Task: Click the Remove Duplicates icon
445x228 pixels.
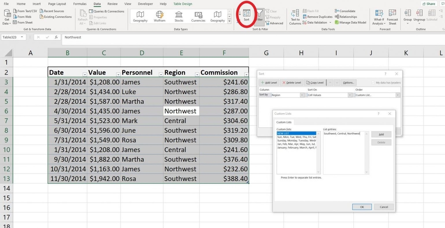Action: click(306, 16)
